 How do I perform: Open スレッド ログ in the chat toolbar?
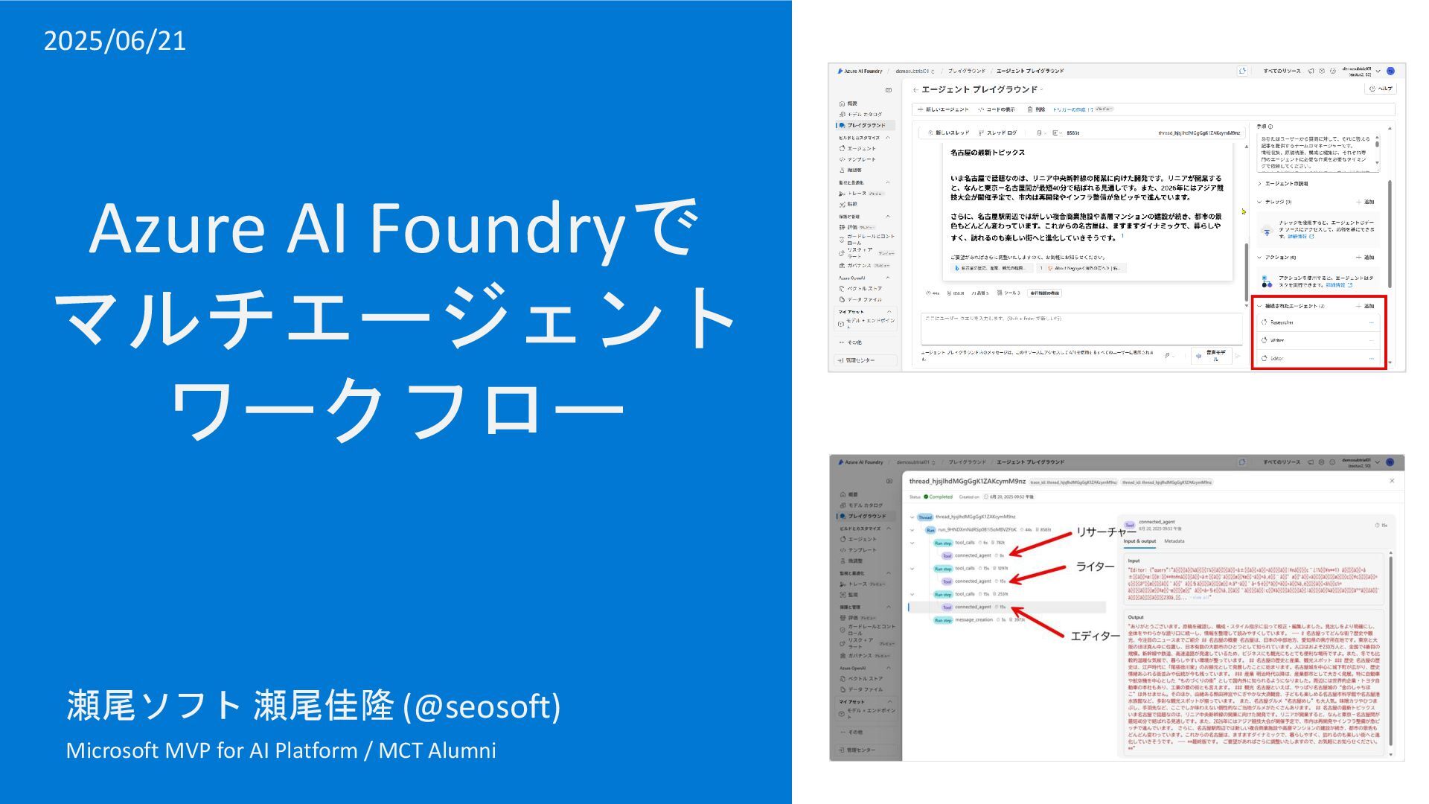click(x=998, y=133)
